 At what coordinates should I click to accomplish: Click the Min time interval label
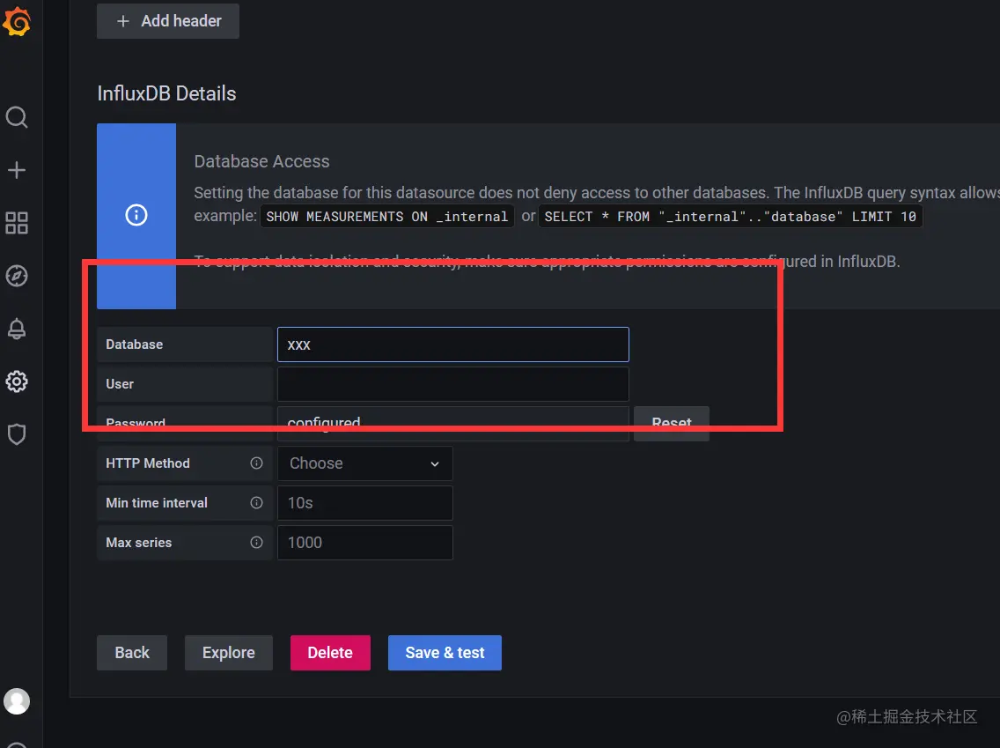click(157, 503)
